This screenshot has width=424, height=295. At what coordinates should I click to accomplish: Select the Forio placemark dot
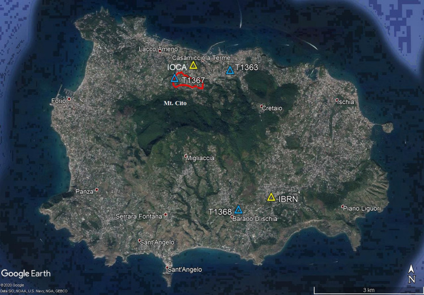coord(69,99)
